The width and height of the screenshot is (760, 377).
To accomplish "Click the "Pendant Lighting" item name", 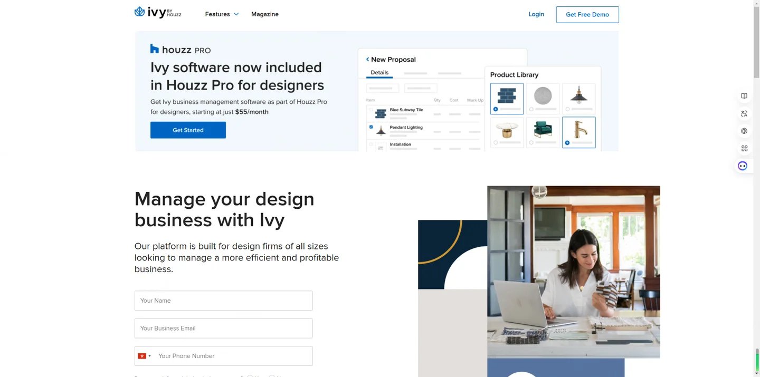I will (x=406, y=127).
